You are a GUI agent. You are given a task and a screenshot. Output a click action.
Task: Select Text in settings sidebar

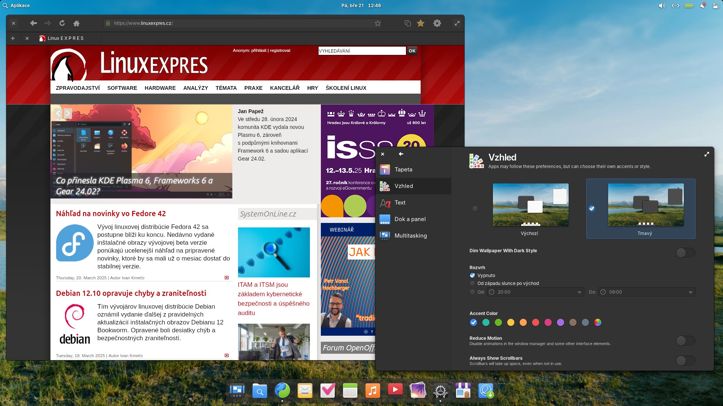tap(413, 203)
